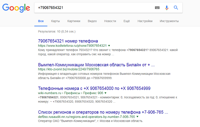Click snippet 'Информация о владельцах сотовых номеров'
Viewport: 200px width, 127px height.
click(x=78, y=74)
